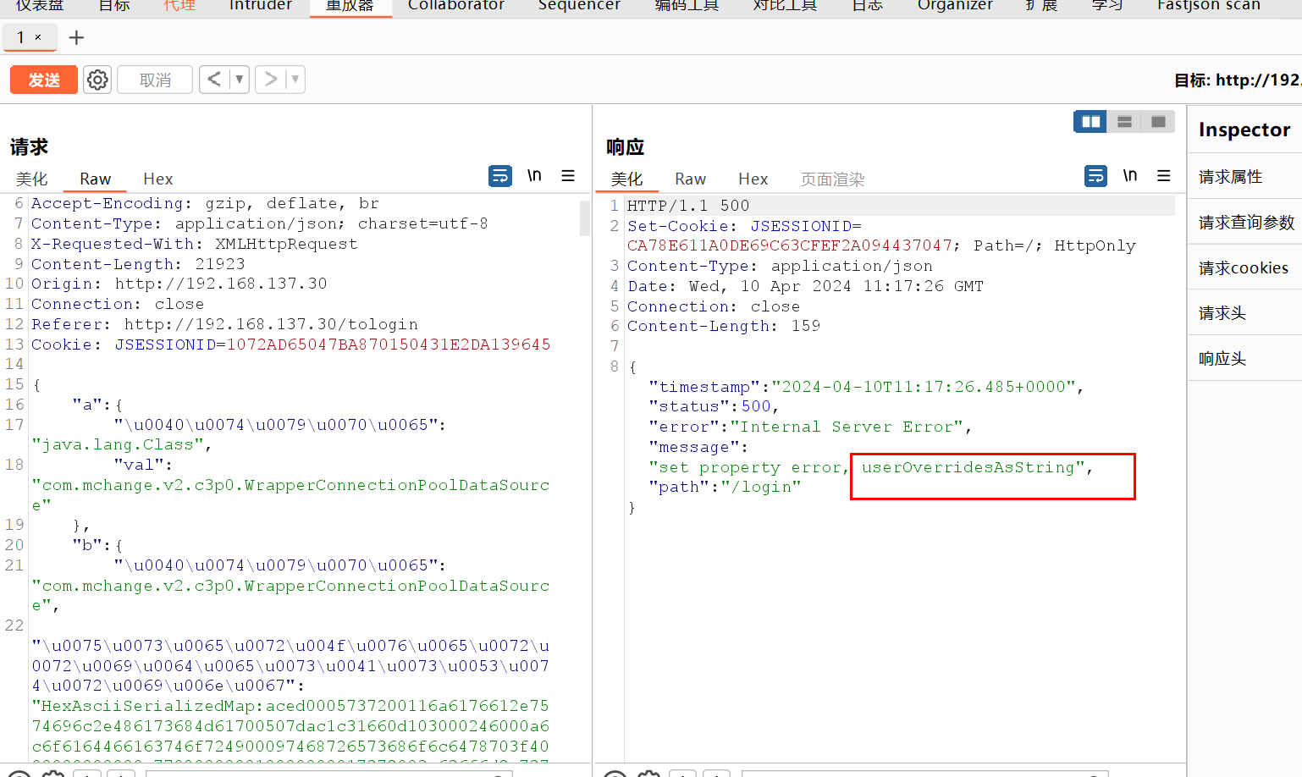
Task: Click the orange 发送 send button
Action: click(x=44, y=80)
